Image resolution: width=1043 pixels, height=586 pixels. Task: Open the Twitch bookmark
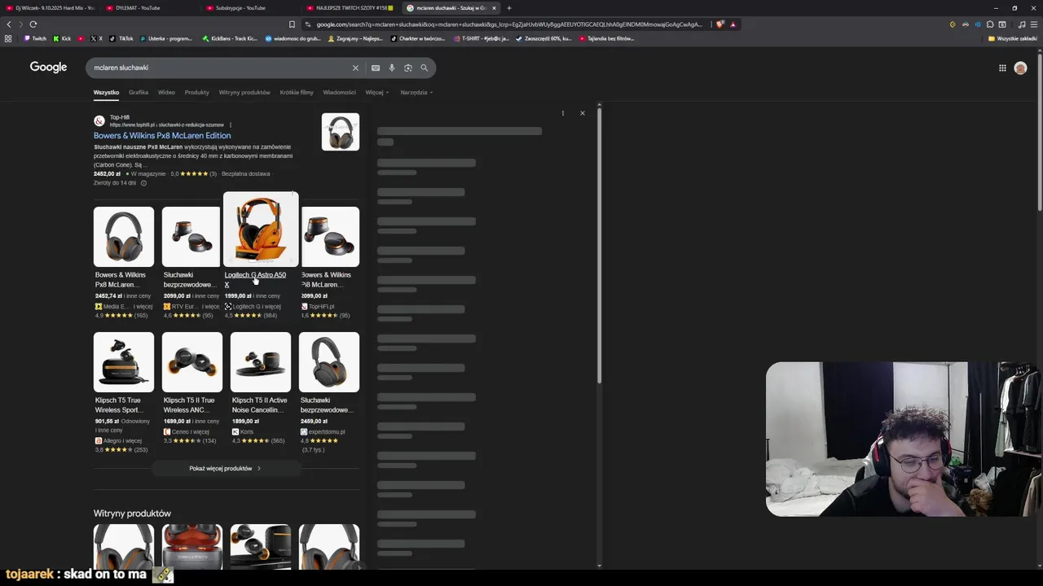tap(35, 38)
